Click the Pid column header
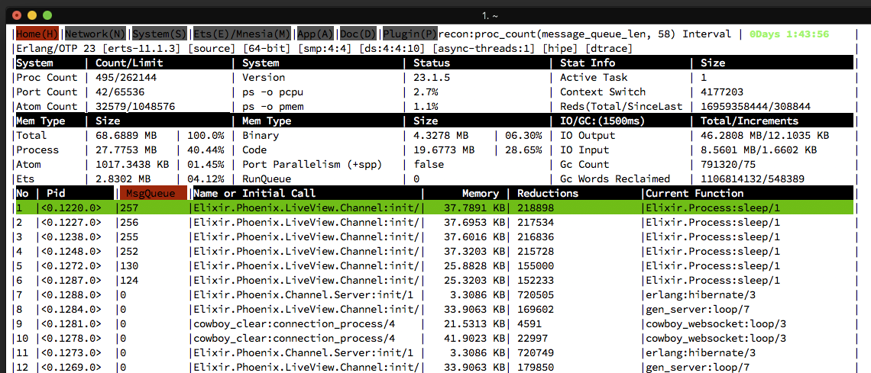Image resolution: width=871 pixels, height=373 pixels. pos(56,194)
